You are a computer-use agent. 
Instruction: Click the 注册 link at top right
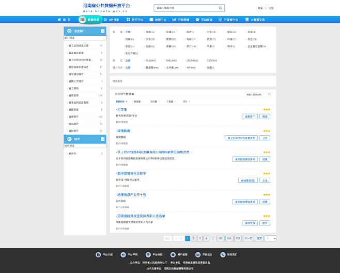(x=271, y=8)
